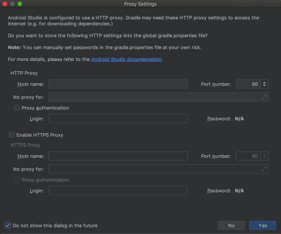Click the HTTP Port number field showing 80
This screenshot has height=234, width=281.
pyautogui.click(x=248, y=84)
